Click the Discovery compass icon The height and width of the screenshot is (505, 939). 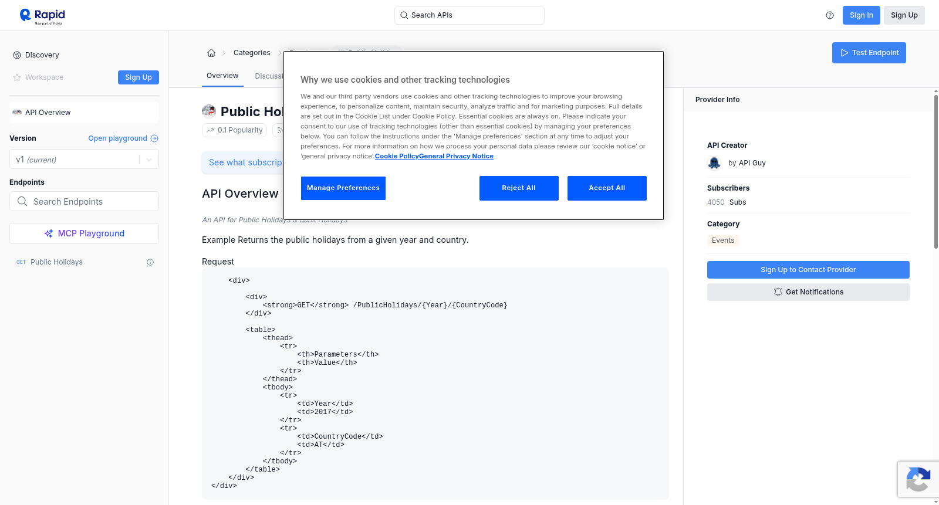click(17, 55)
